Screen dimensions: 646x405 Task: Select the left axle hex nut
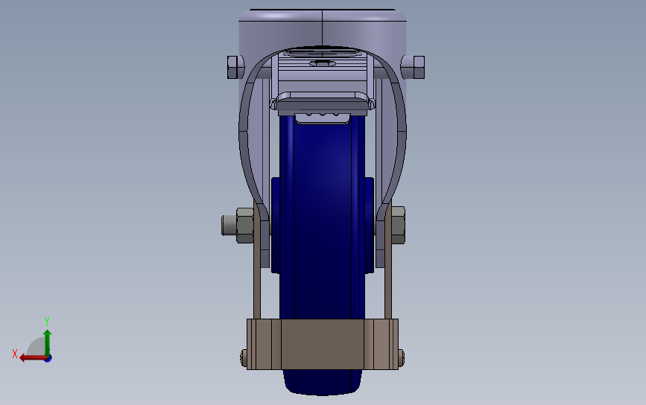click(244, 226)
